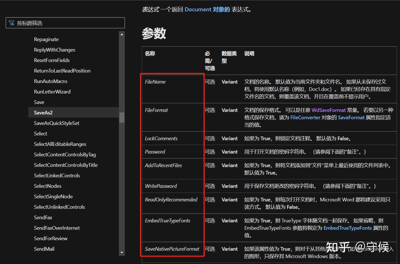Viewport: 400px width, 264px height.
Task: Open SendForReview in the sidebar
Action: coord(50,239)
